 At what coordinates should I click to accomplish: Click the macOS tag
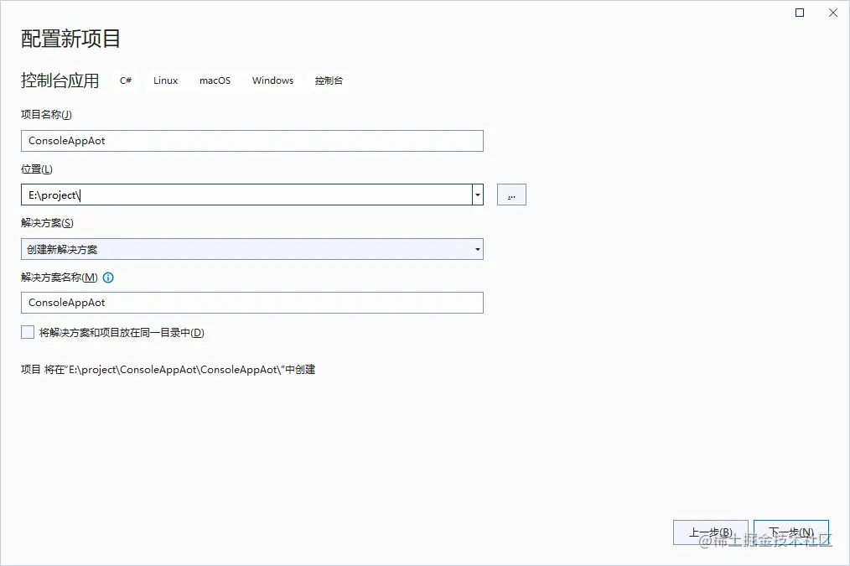click(215, 80)
